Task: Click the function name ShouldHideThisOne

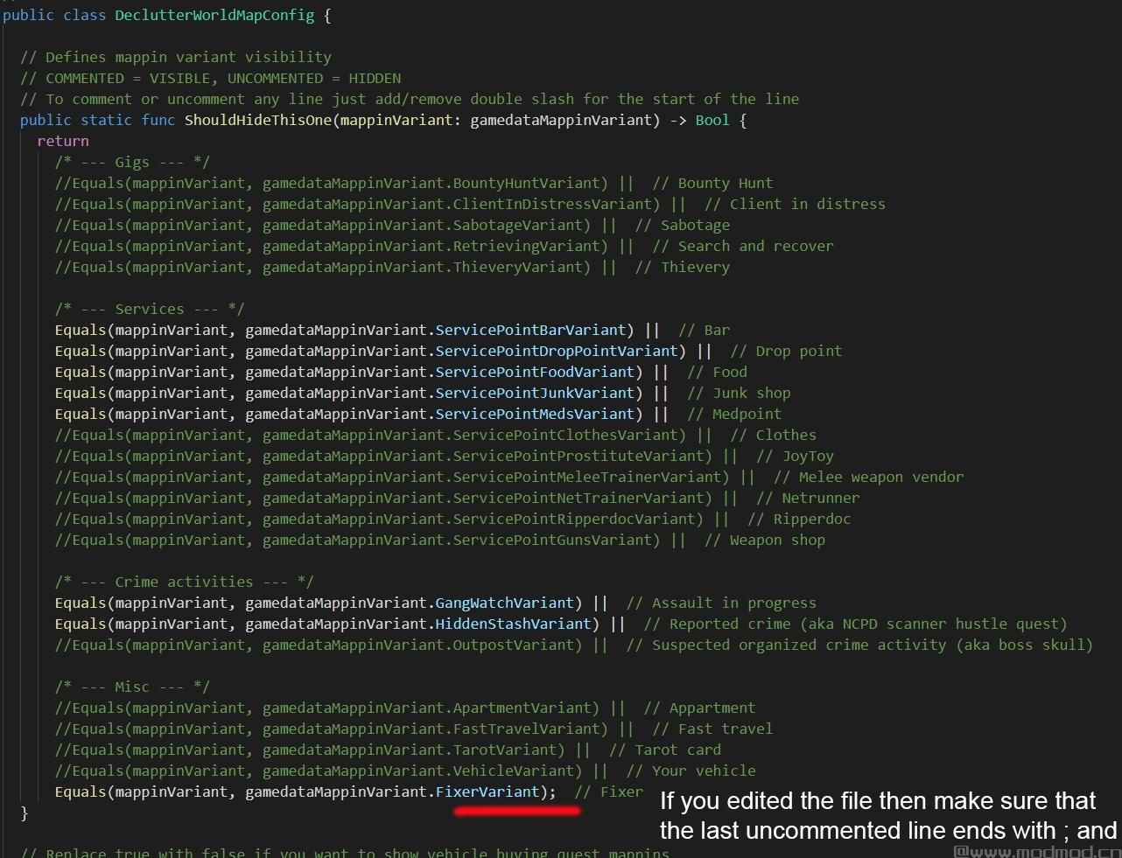Action: click(258, 120)
